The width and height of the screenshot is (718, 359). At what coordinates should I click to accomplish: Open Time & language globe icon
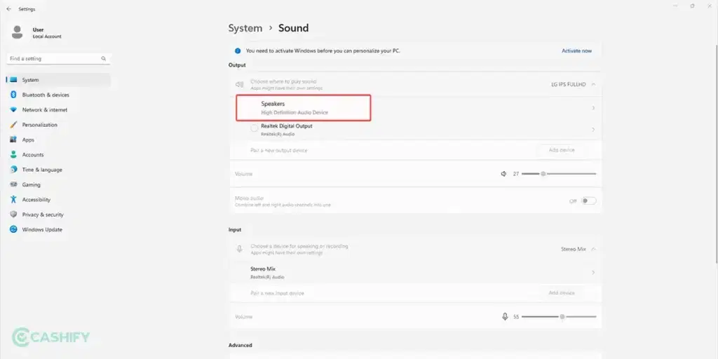[13, 170]
